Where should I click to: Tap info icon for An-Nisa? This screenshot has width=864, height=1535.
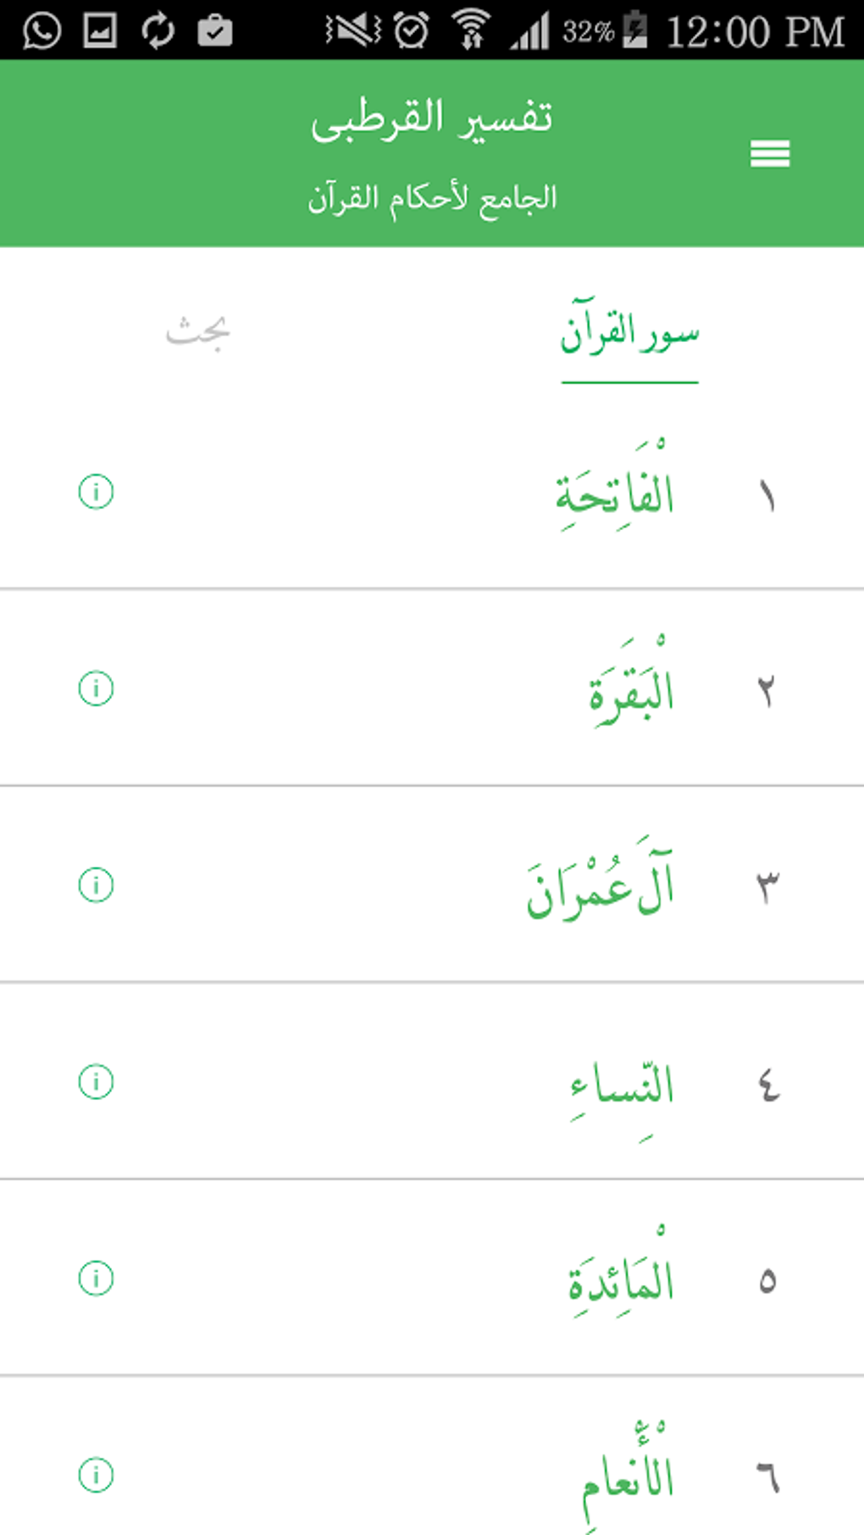pos(96,1081)
